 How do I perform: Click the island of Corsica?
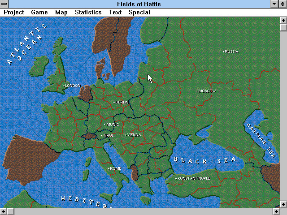(x=88, y=162)
